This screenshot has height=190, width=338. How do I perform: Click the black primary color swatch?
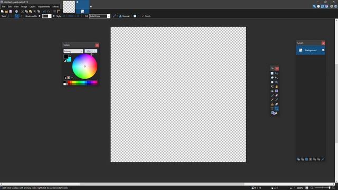click(x=65, y=56)
